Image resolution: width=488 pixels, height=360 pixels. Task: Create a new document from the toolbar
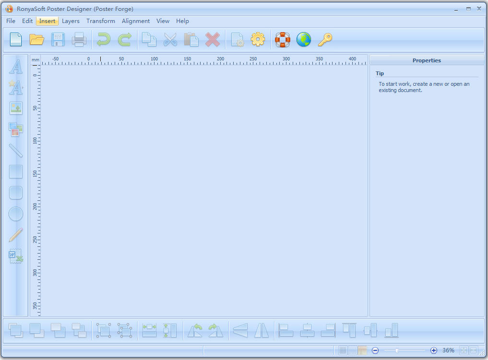(16, 39)
